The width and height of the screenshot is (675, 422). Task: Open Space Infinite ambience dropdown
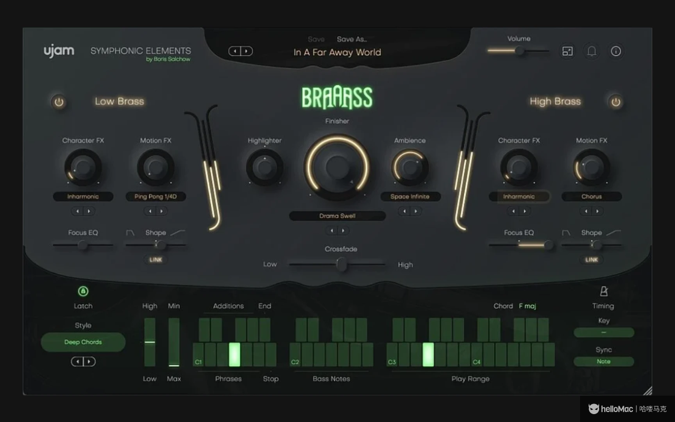410,197
